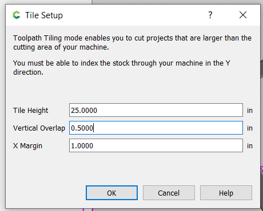Viewport: 263px width, 211px height.
Task: Click the Vertical Overlap label
Action: pyautogui.click(x=39, y=128)
